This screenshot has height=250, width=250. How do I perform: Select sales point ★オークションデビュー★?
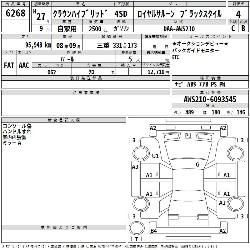(200, 43)
